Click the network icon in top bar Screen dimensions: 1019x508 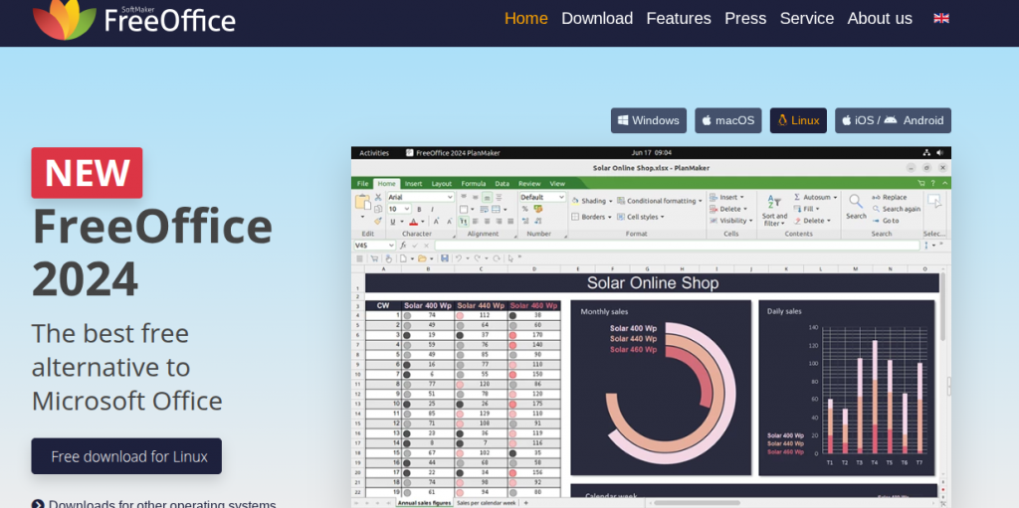[x=926, y=153]
